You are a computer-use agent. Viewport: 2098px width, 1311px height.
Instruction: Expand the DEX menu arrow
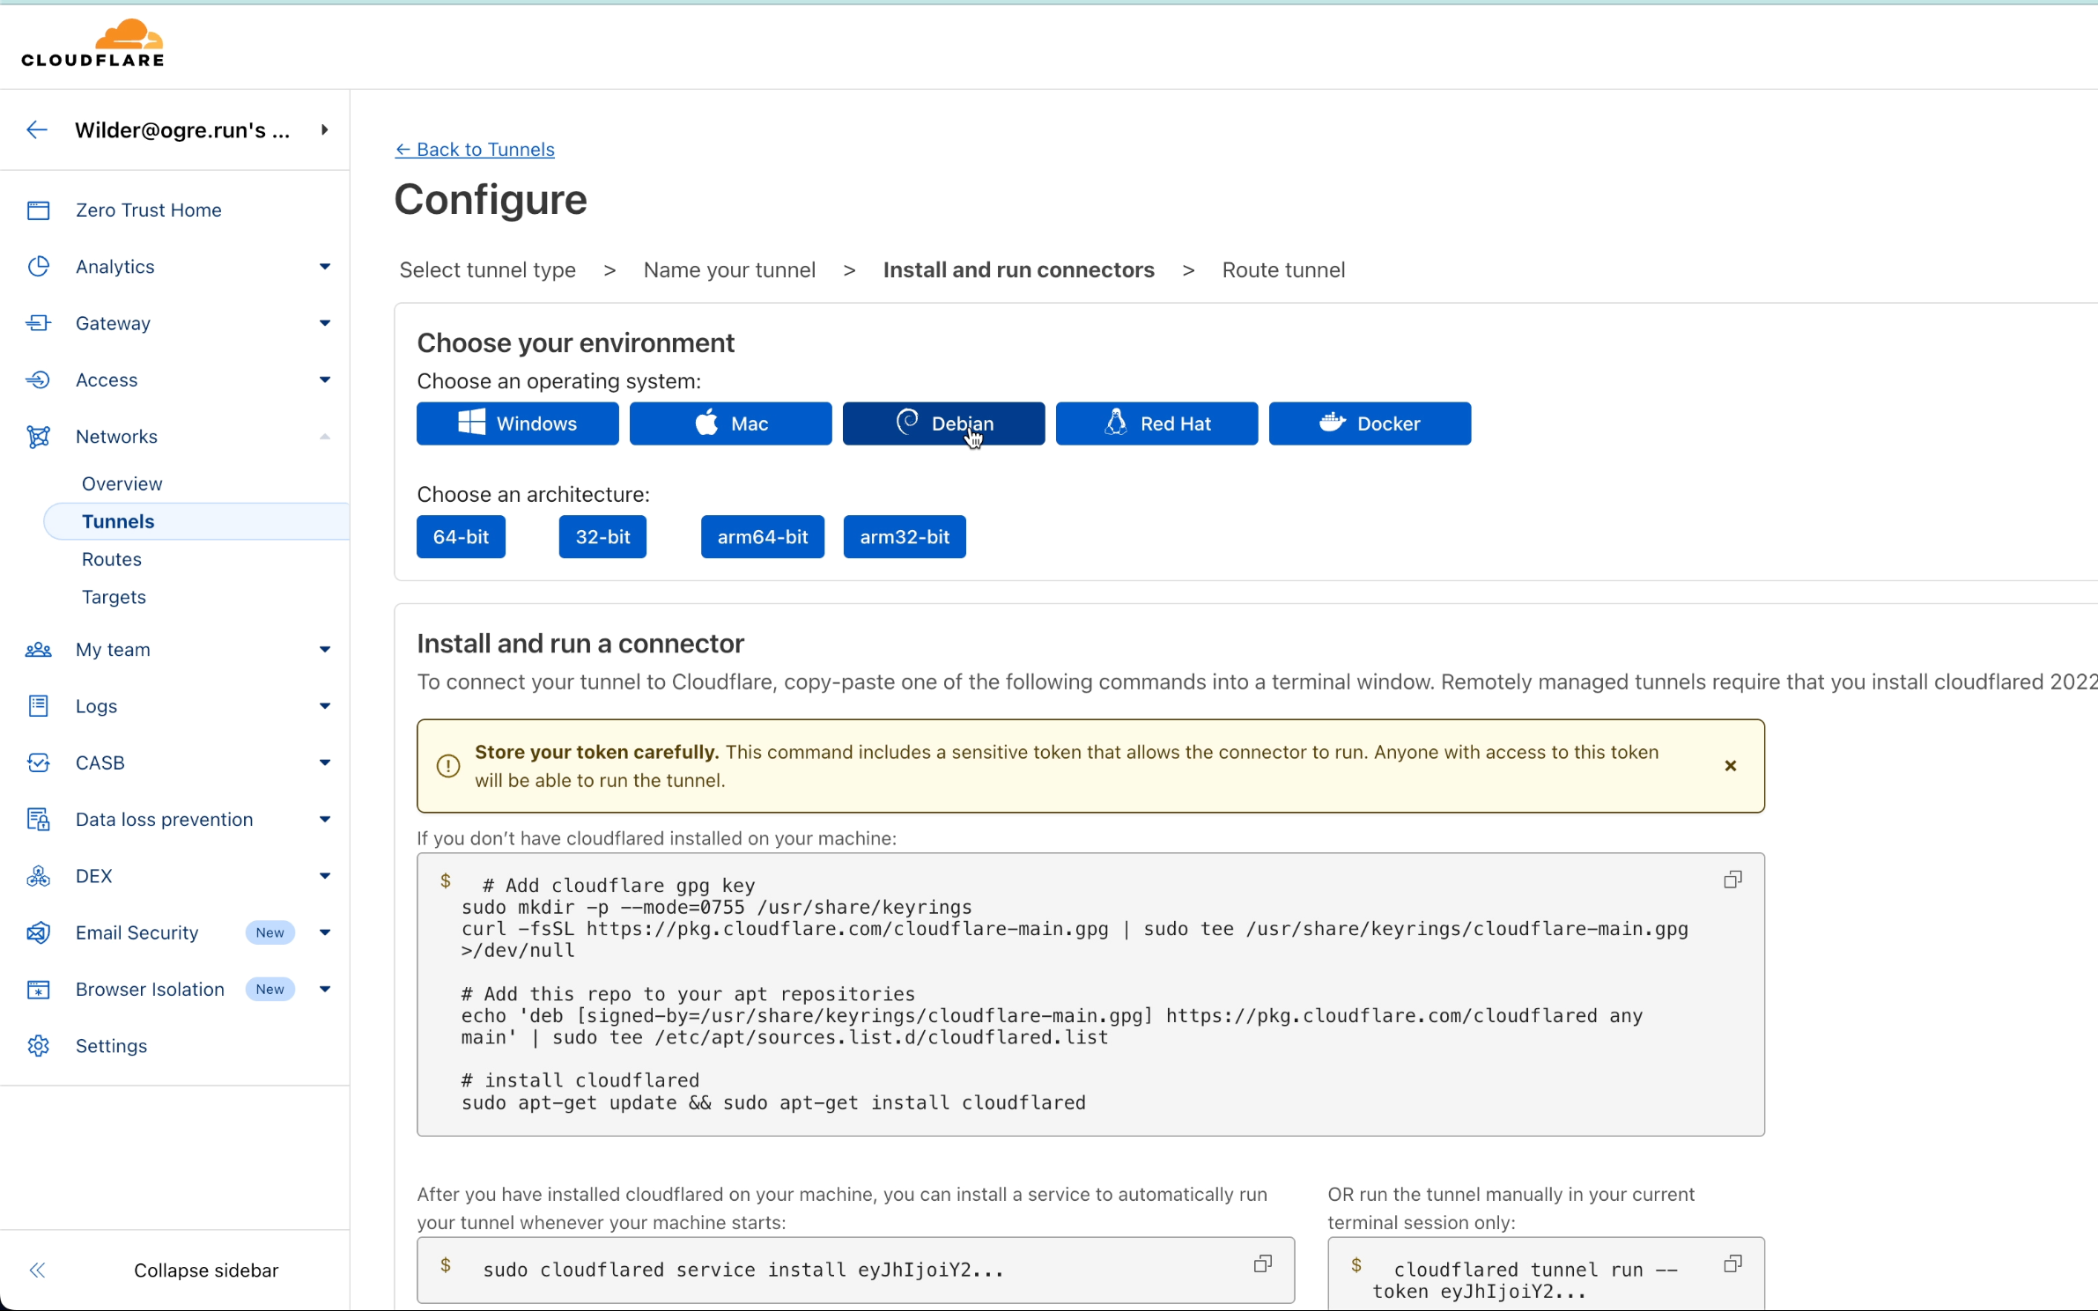[324, 876]
